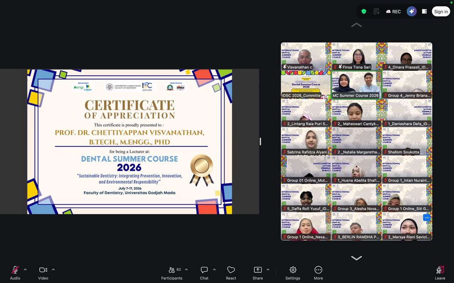The width and height of the screenshot is (454, 283).
Task: Select the Group 4_Jenny Briana tile
Action: 407,85
